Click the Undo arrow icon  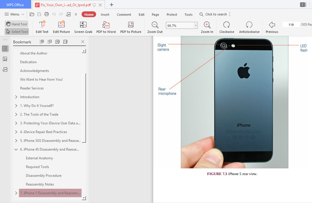(54, 14)
